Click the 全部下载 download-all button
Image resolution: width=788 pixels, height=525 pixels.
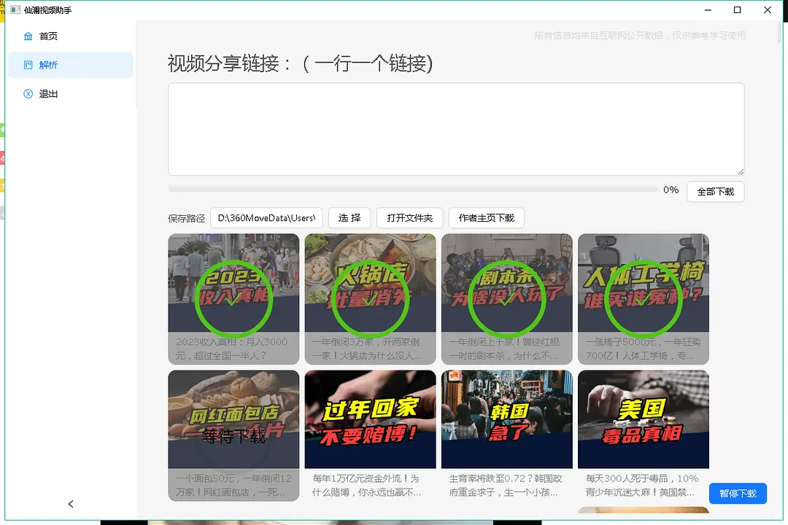(715, 192)
